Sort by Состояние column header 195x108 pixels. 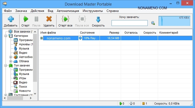[89, 33]
